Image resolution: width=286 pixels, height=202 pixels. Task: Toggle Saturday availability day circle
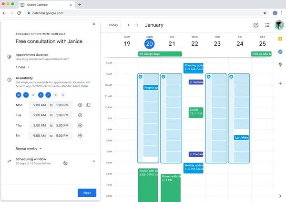click(56, 95)
